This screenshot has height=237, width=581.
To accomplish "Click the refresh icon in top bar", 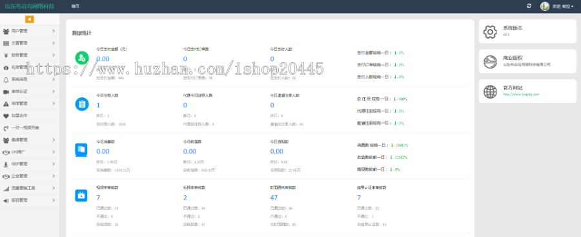I will point(529,6).
